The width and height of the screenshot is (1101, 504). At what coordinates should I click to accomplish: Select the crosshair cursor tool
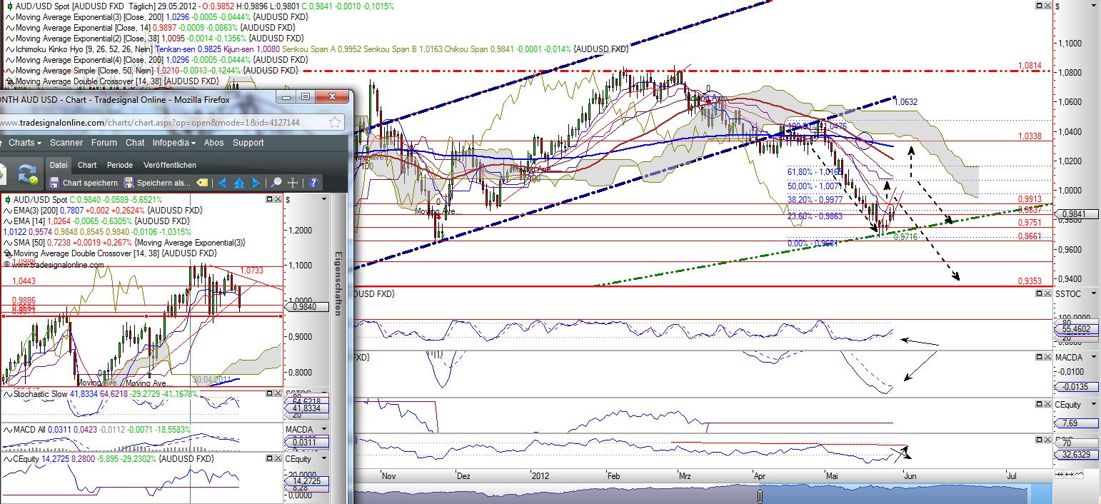(292, 183)
